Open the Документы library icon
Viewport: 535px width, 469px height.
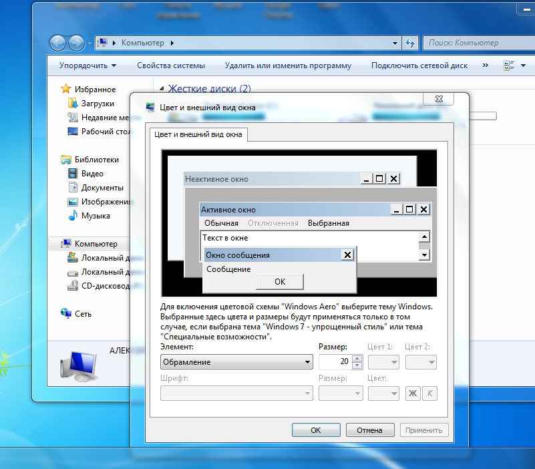point(73,187)
